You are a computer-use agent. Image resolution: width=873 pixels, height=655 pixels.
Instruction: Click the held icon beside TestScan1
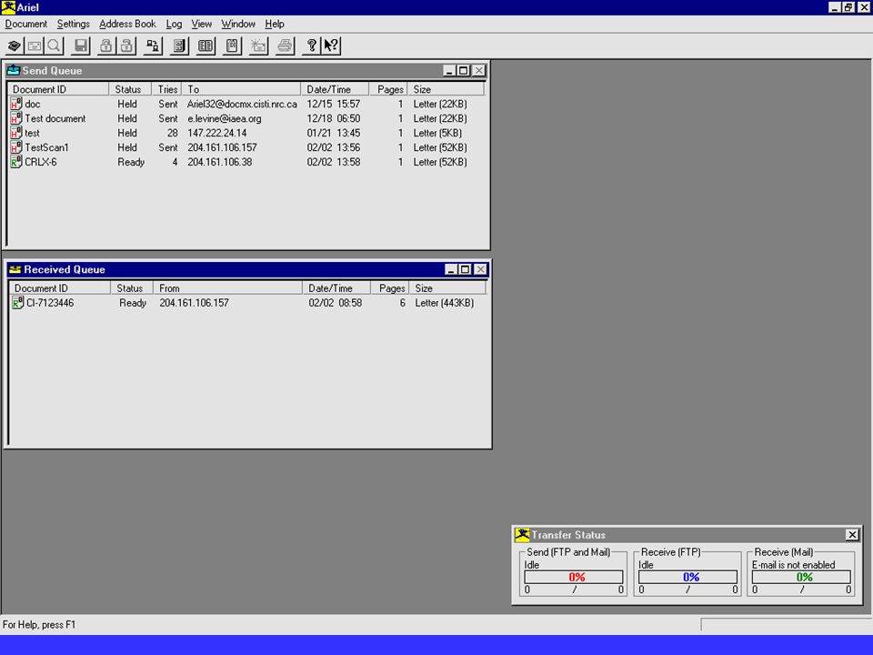pyautogui.click(x=16, y=147)
